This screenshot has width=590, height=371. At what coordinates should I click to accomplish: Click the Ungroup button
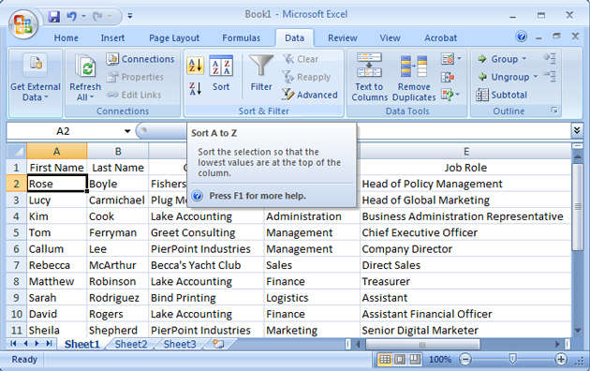(x=504, y=77)
